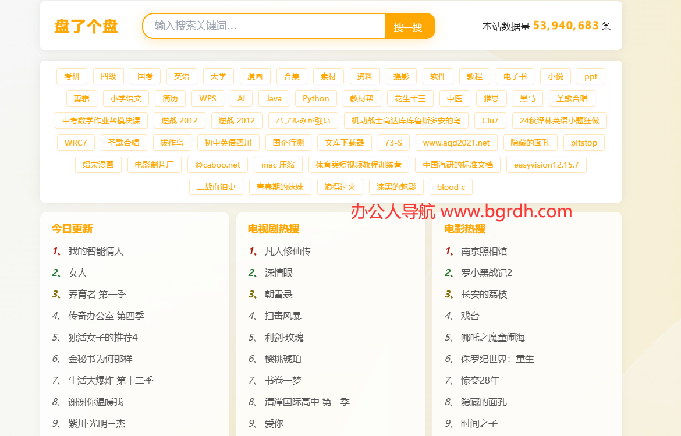Click the バブルみが強い tag
This screenshot has height=436, width=681.
pos(303,120)
